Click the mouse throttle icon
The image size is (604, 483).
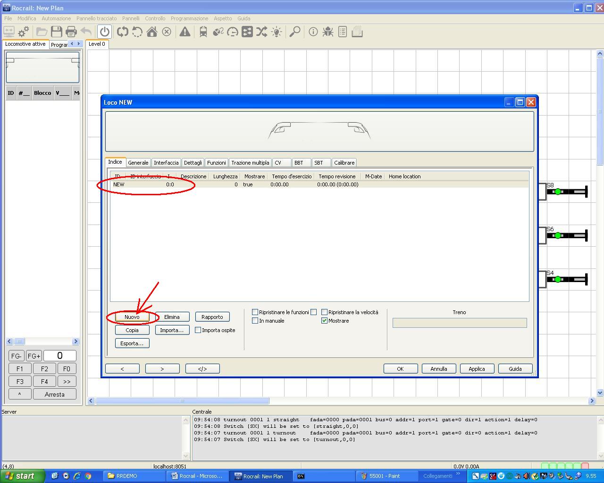(x=218, y=32)
